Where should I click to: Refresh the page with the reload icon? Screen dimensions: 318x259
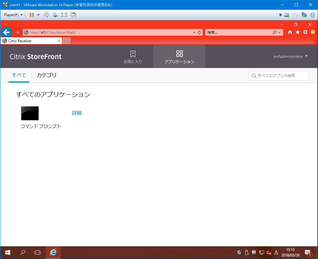pyautogui.click(x=199, y=33)
